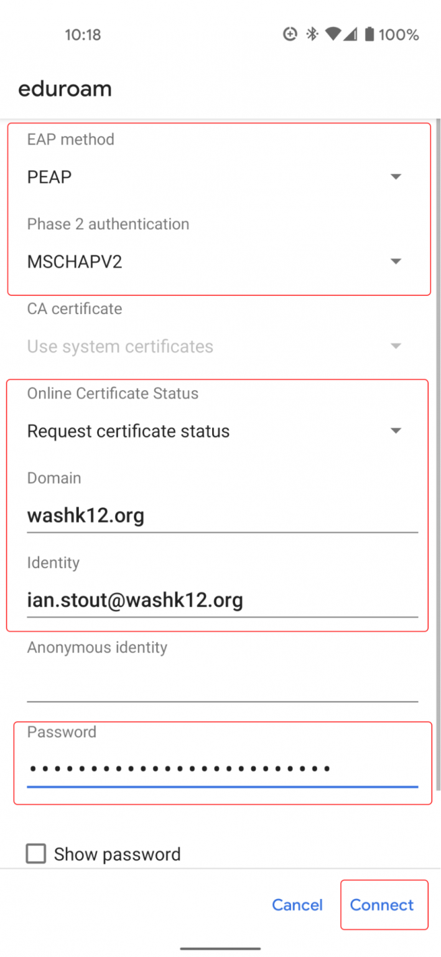441x957 pixels.
Task: Tap the data saver icon in status bar
Action: [290, 34]
